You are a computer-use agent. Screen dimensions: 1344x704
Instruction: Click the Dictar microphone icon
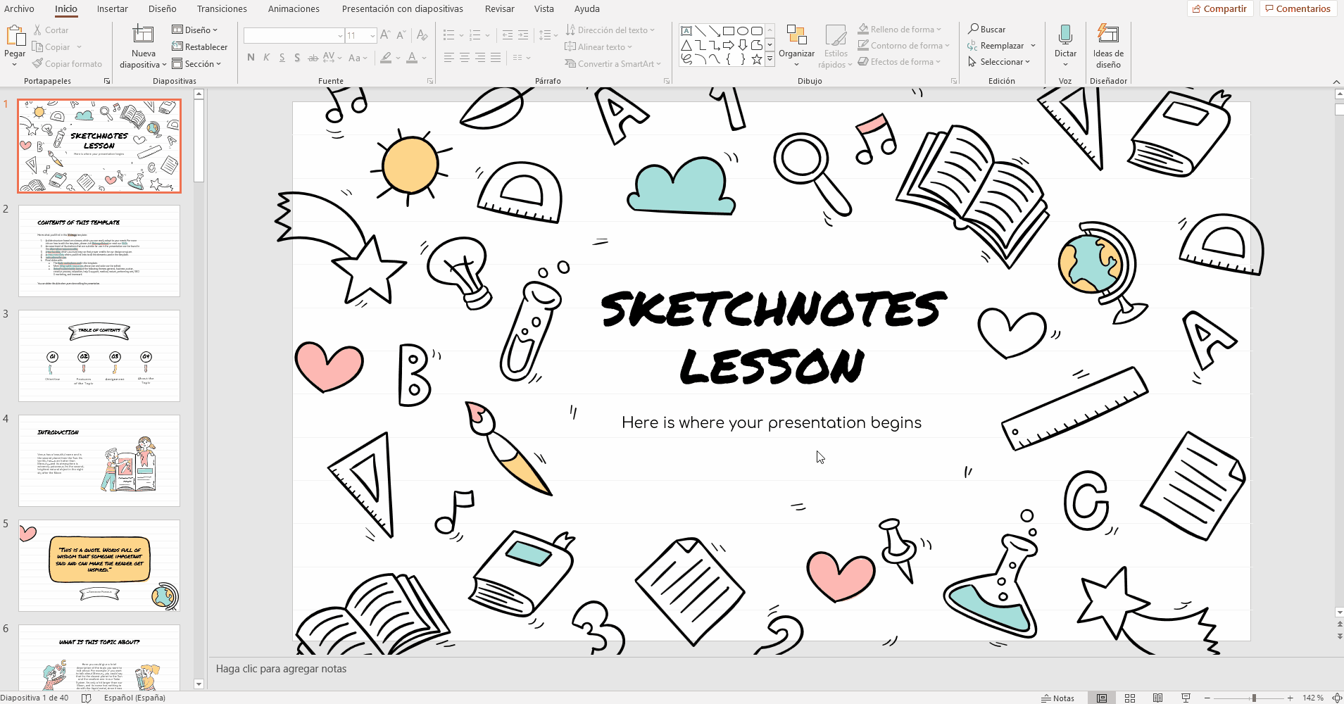1065,35
